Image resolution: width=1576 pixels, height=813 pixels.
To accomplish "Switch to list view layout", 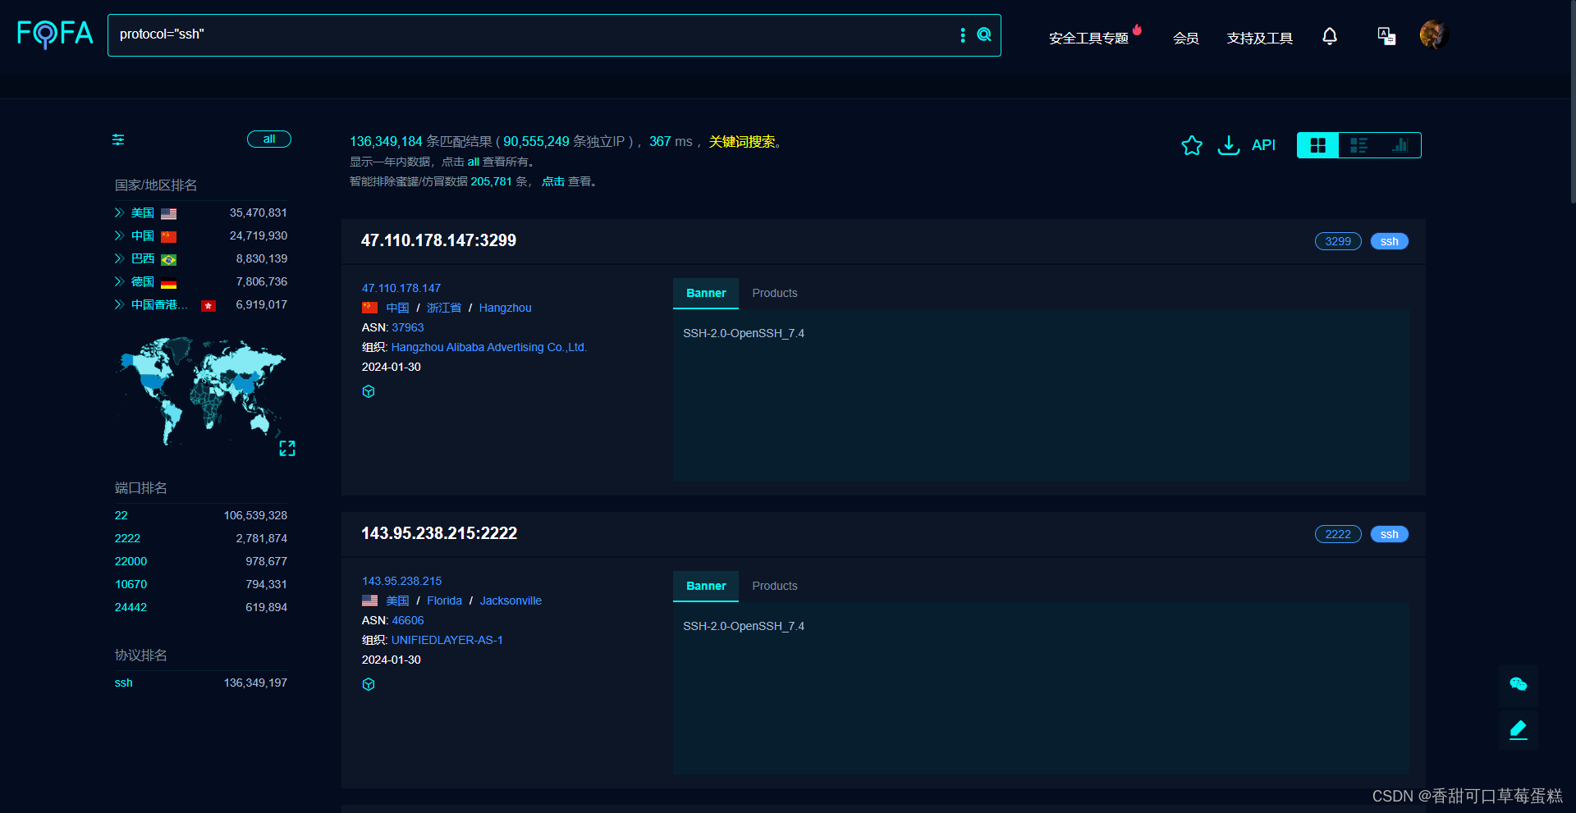I will pyautogui.click(x=1358, y=145).
